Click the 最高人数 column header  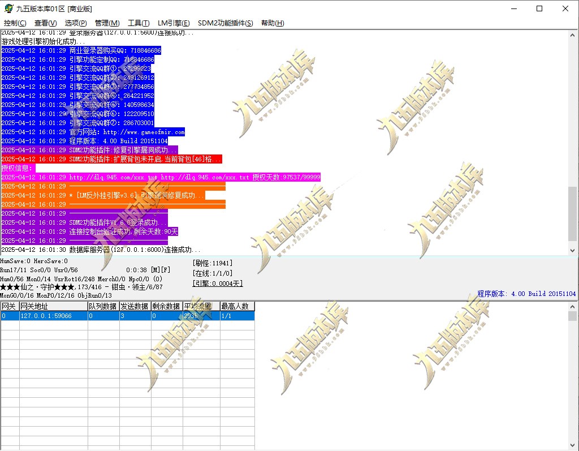click(x=237, y=306)
